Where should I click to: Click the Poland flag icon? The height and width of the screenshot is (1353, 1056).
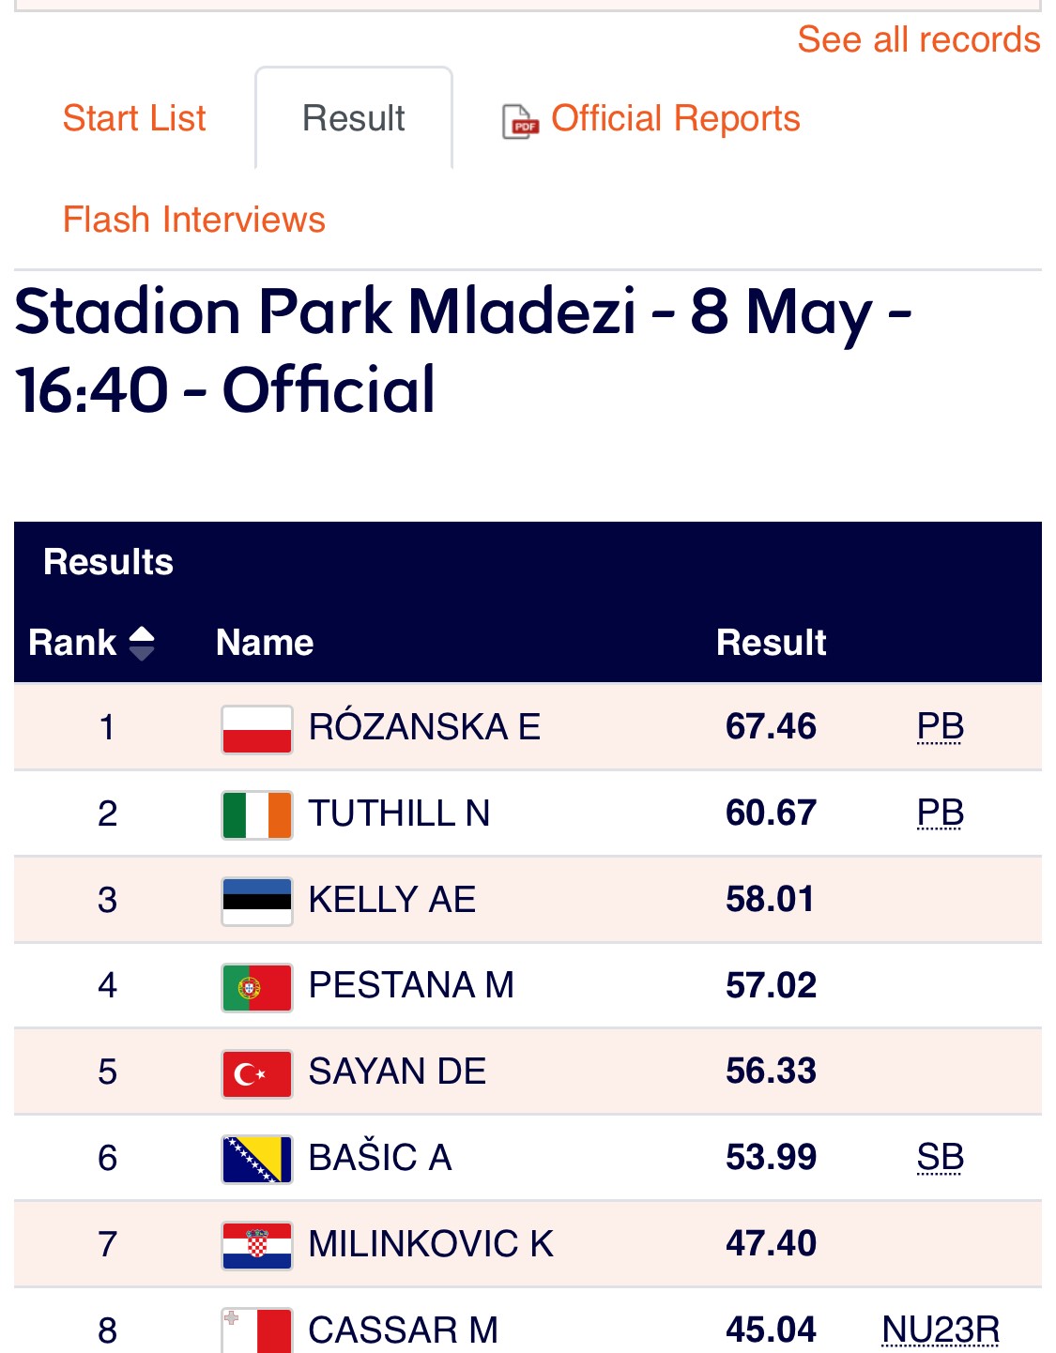257,729
